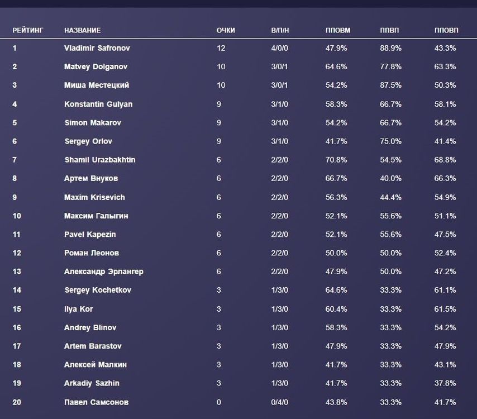Click the ППОВП column header

point(446,30)
